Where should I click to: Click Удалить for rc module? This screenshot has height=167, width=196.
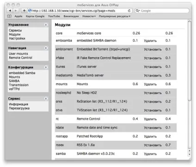coord(150,119)
